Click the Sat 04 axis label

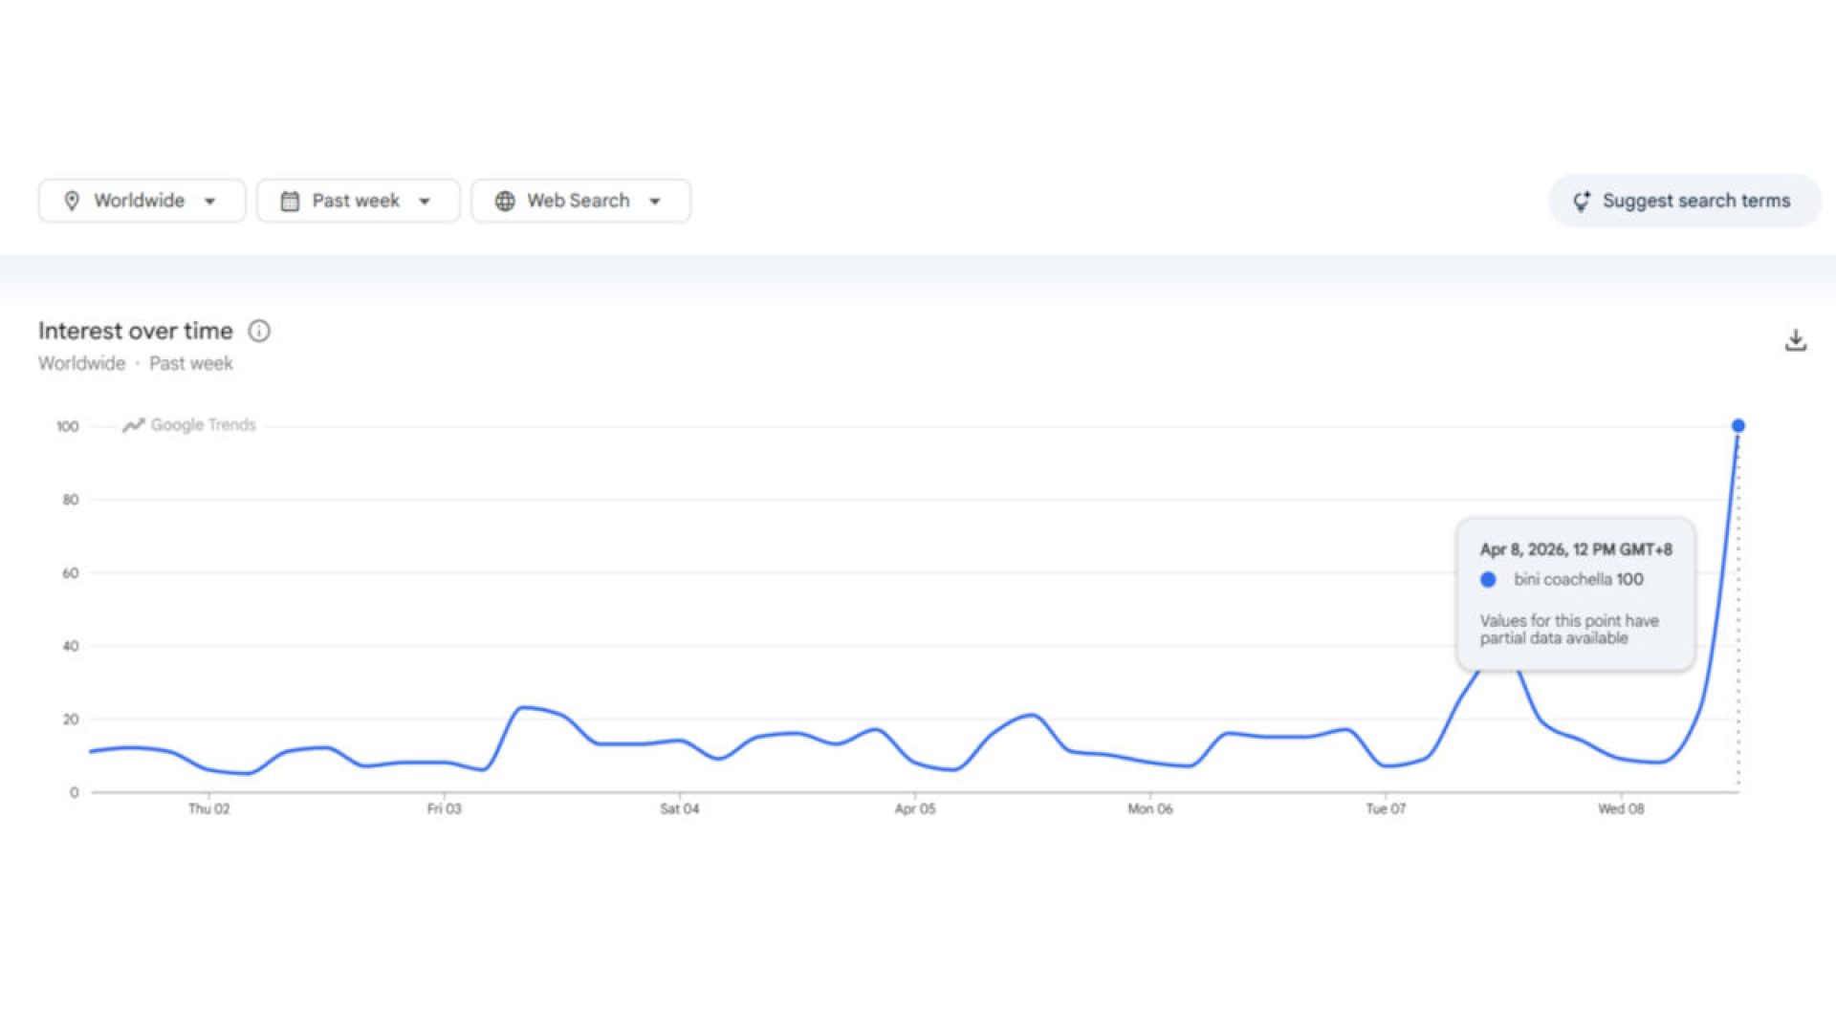(679, 808)
